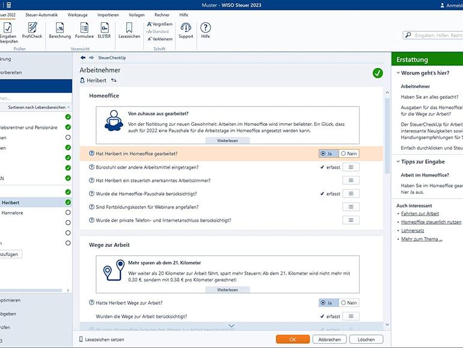The image size is (463, 348).
Task: Click help icon for Arbeitszimmer question
Action: (x=91, y=181)
